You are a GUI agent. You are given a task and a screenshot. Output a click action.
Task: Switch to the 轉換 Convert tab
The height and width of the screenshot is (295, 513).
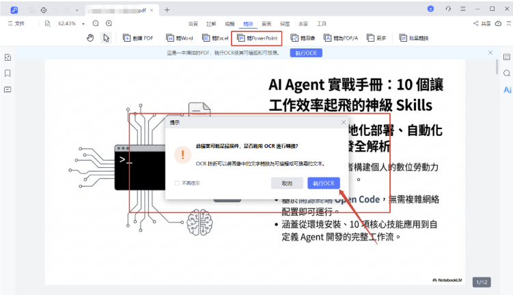[248, 24]
